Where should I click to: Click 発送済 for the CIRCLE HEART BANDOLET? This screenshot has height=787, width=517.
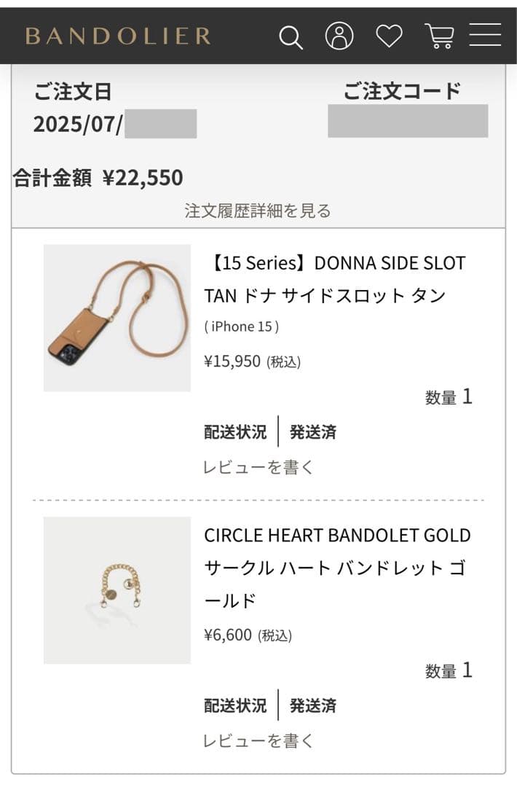tap(312, 706)
